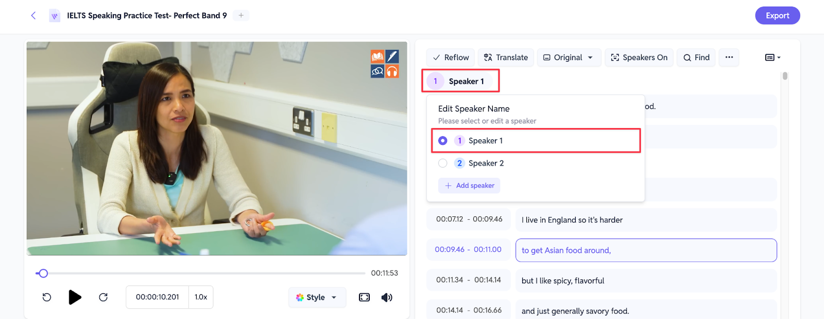Screen dimensions: 824x319
Task: Open the Style dropdown
Action: pos(317,297)
